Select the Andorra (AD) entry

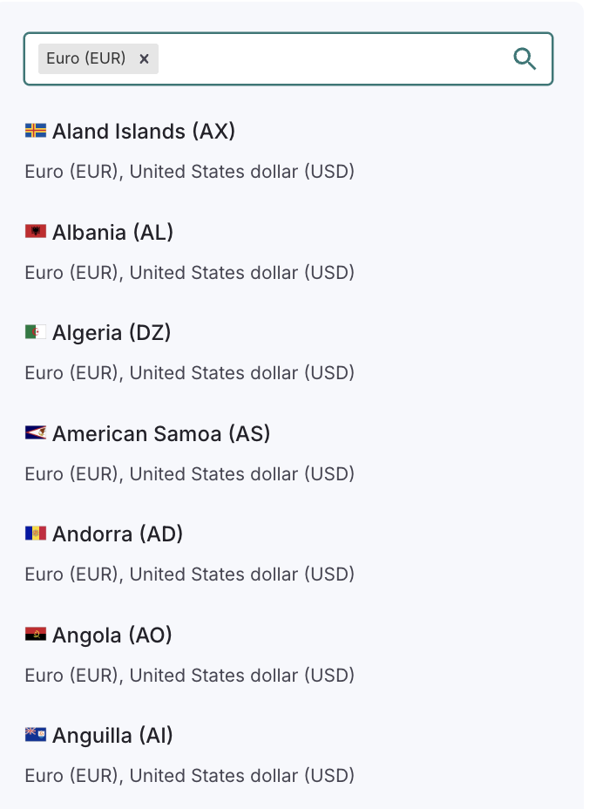pyautogui.click(x=118, y=534)
